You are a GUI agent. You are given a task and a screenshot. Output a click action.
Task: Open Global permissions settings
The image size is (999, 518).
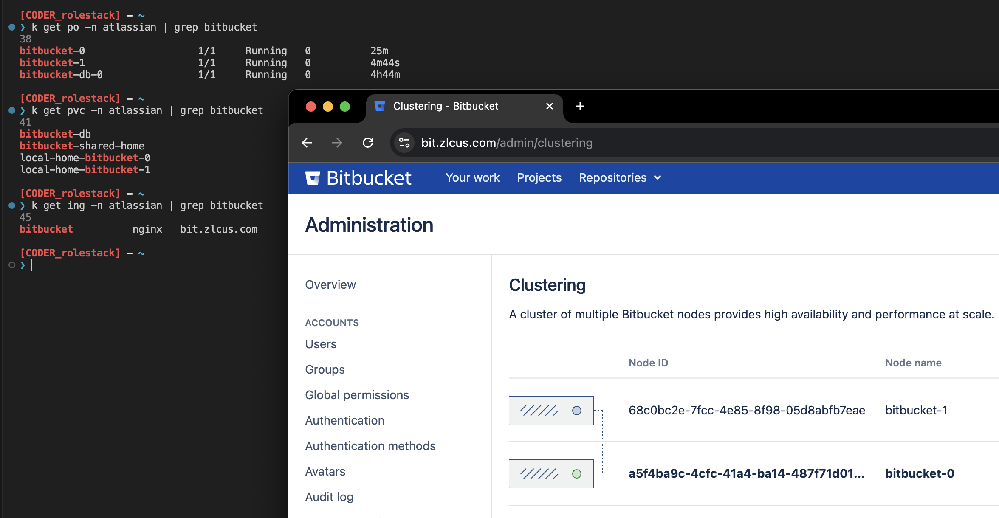click(357, 395)
